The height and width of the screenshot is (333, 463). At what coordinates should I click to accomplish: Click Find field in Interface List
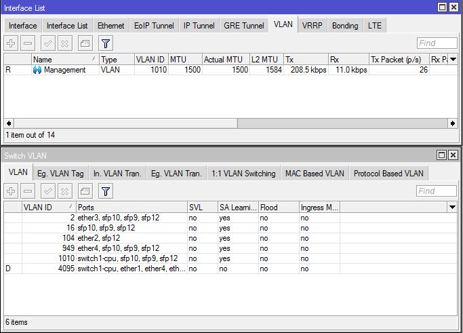click(x=437, y=43)
